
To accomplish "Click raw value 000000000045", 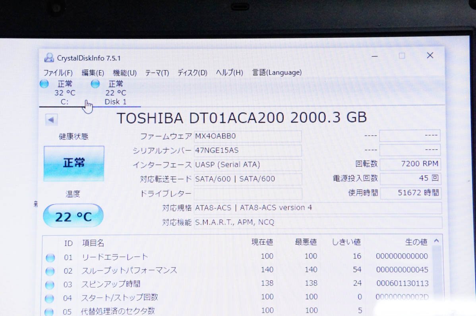I will click(x=402, y=270).
